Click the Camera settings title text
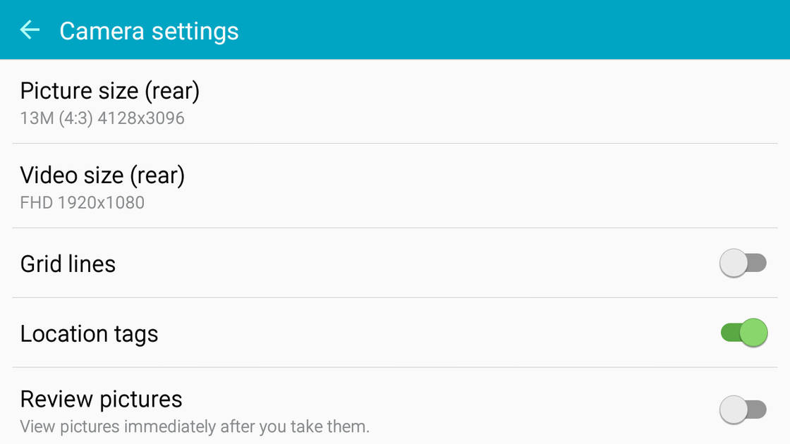 tap(149, 31)
